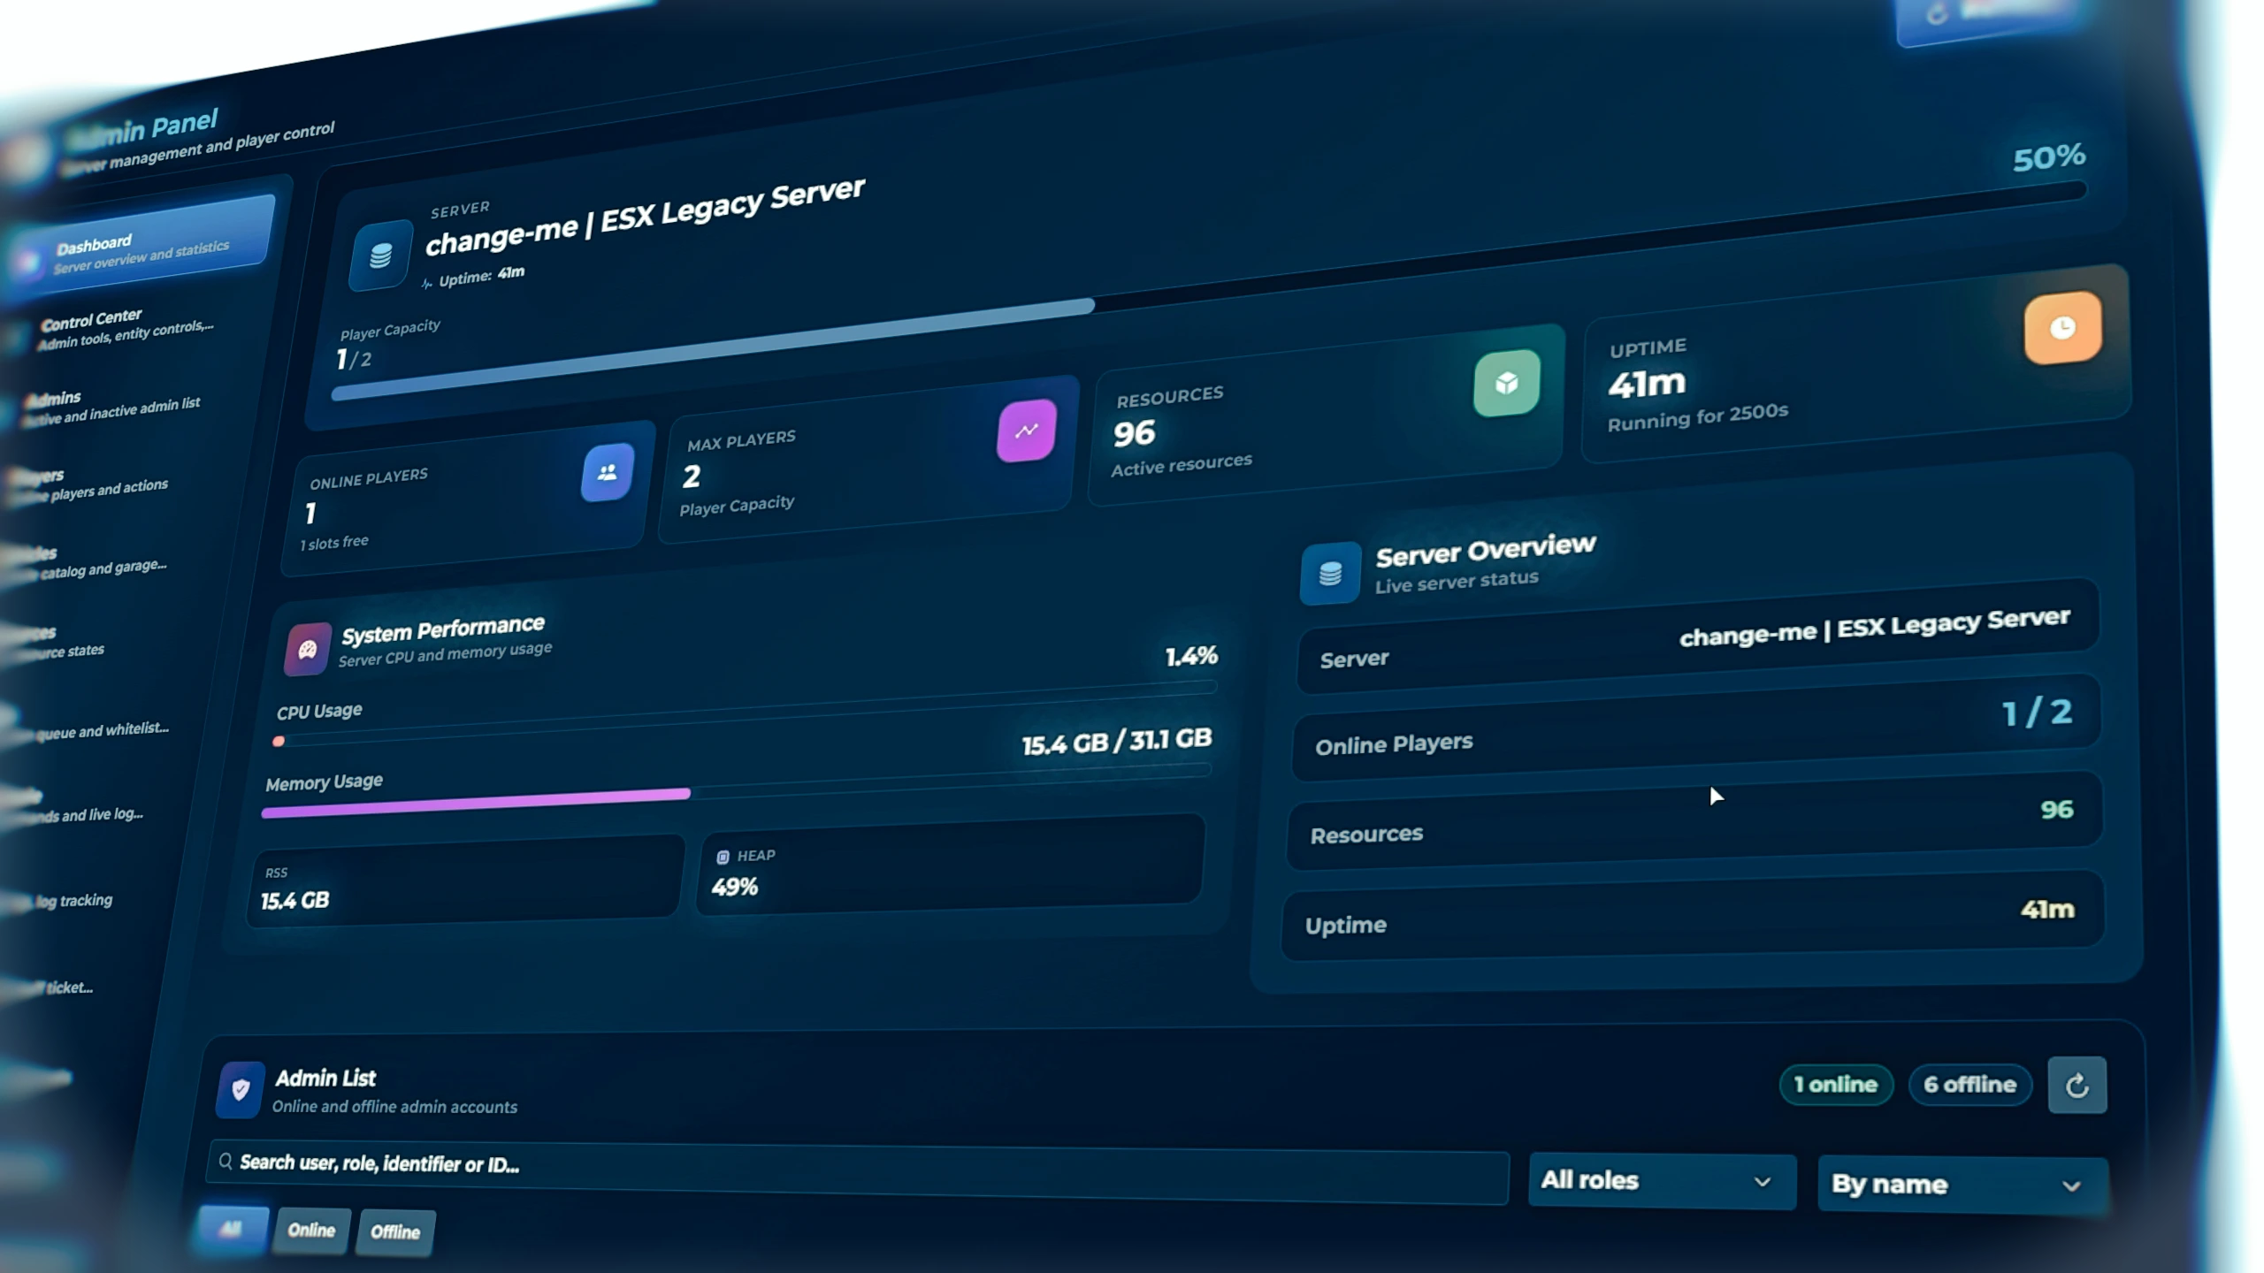Click the HEAP chip icon
This screenshot has width=2264, height=1273.
[723, 857]
